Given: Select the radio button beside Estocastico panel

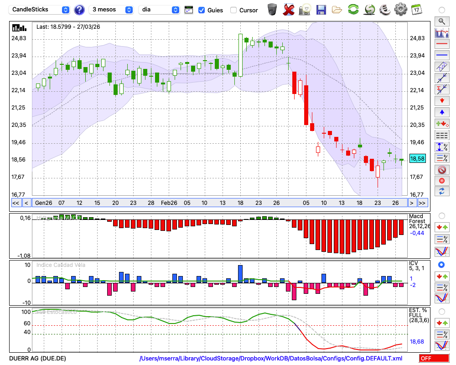Looking at the screenshot, I should point(442,312).
